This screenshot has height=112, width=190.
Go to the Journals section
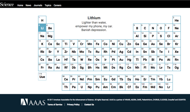click(38, 5)
